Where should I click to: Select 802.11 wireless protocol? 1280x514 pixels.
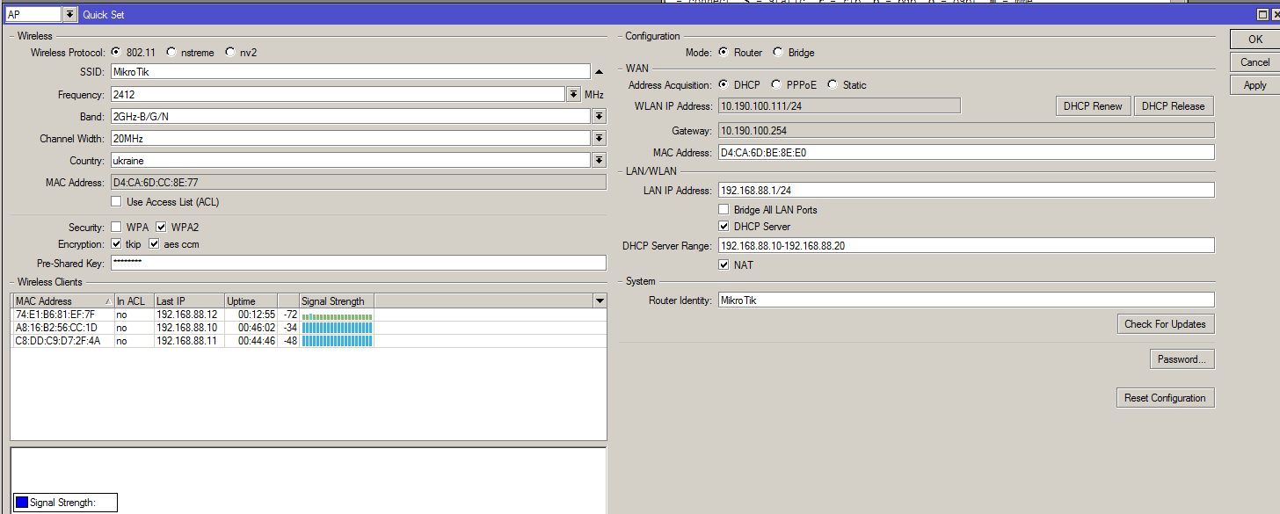116,53
